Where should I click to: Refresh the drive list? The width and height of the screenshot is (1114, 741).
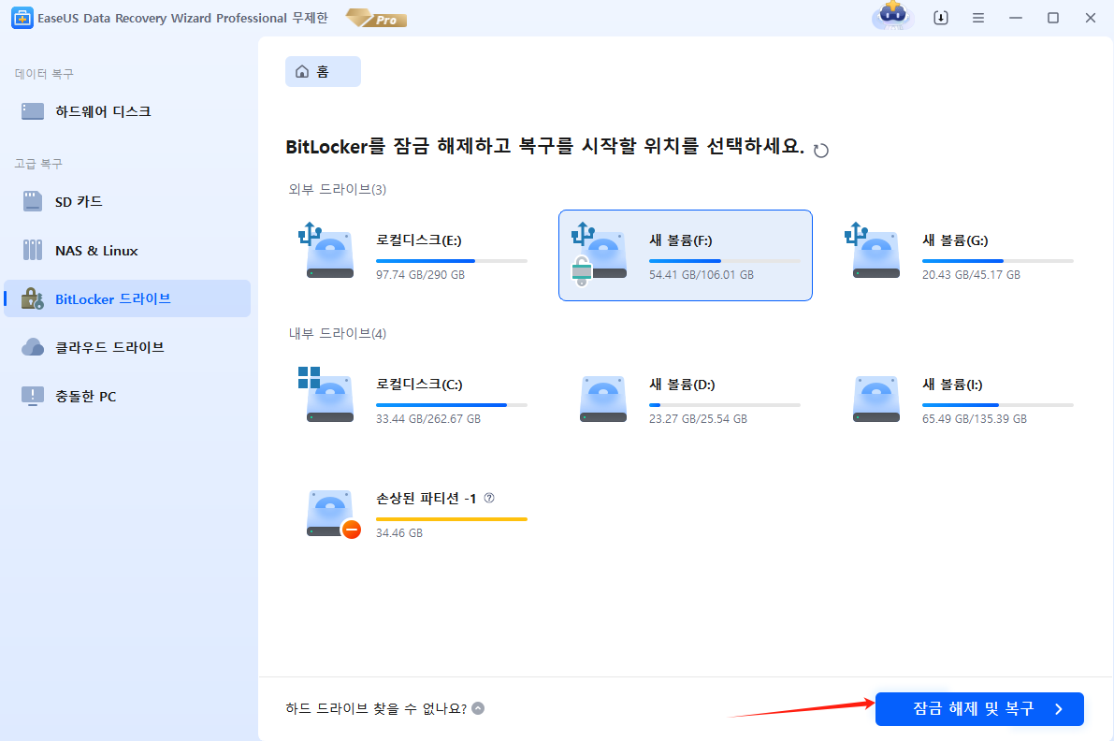click(x=821, y=151)
